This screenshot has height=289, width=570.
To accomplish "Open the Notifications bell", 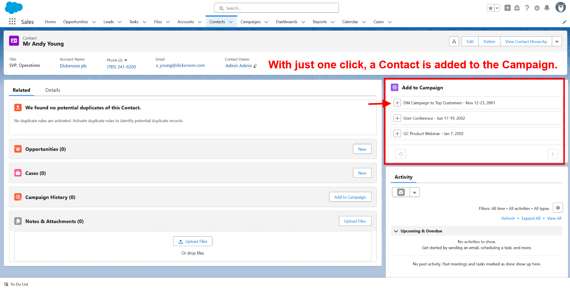I will (x=547, y=8).
